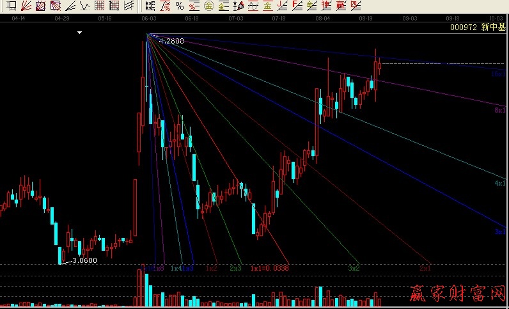Click the green 3x2 Gann line label

354,268
